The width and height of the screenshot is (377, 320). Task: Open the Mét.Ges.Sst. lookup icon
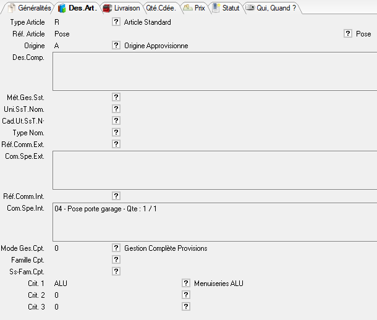(x=116, y=97)
